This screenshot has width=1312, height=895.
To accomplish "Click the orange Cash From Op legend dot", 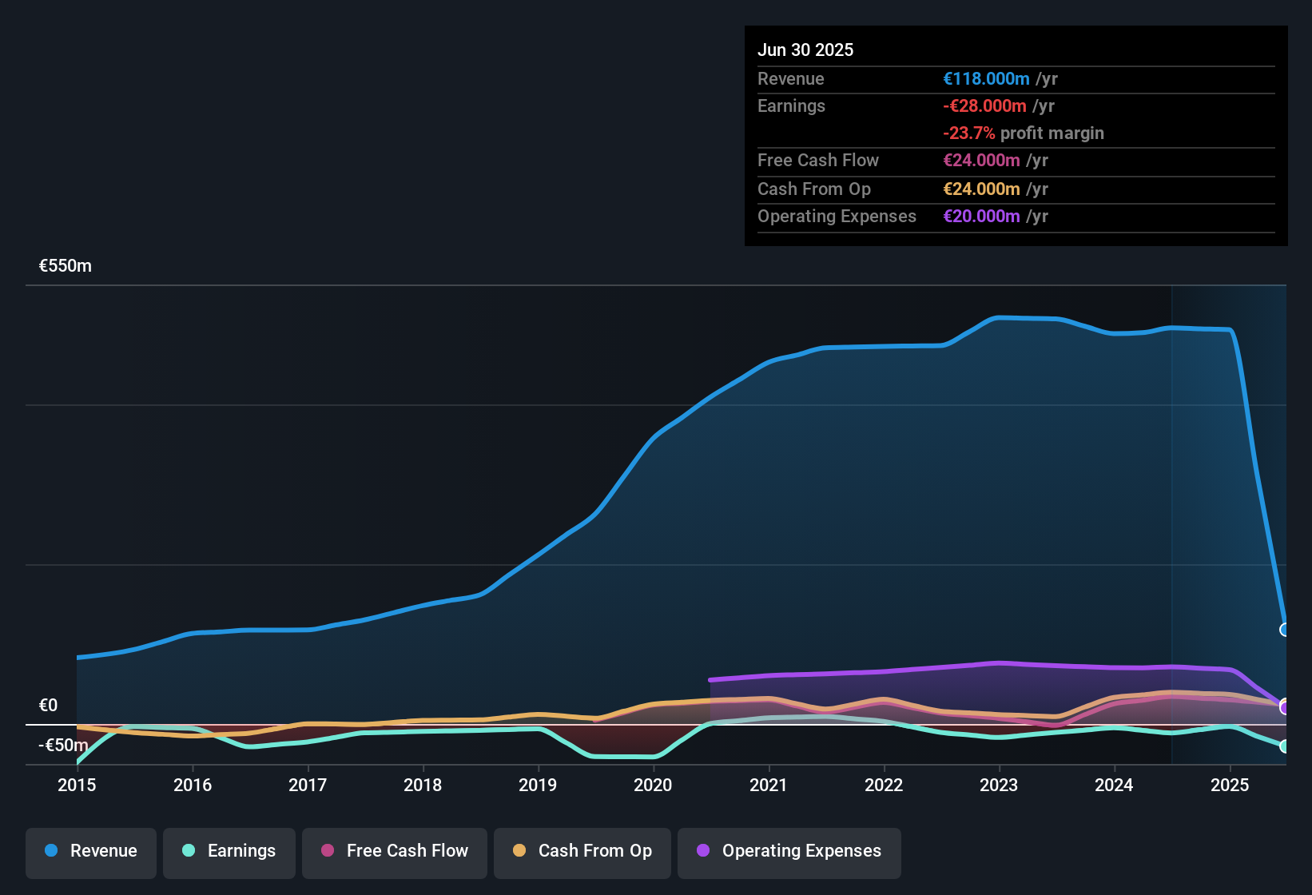I will tap(519, 851).
